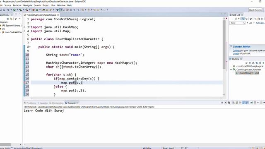
Task: Click the Package Explorer horizontal scrollbar thumb
Action: tap(5, 144)
